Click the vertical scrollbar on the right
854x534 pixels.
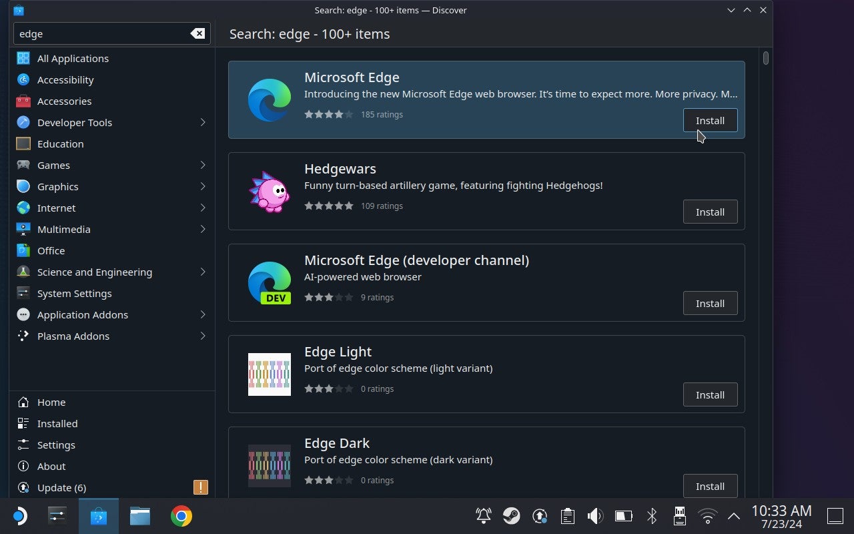pyautogui.click(x=765, y=59)
